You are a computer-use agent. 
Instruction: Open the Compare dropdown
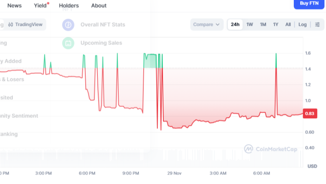point(206,25)
